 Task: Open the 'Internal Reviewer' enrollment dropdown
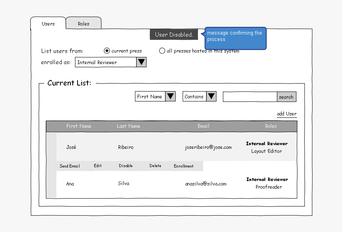(142, 62)
